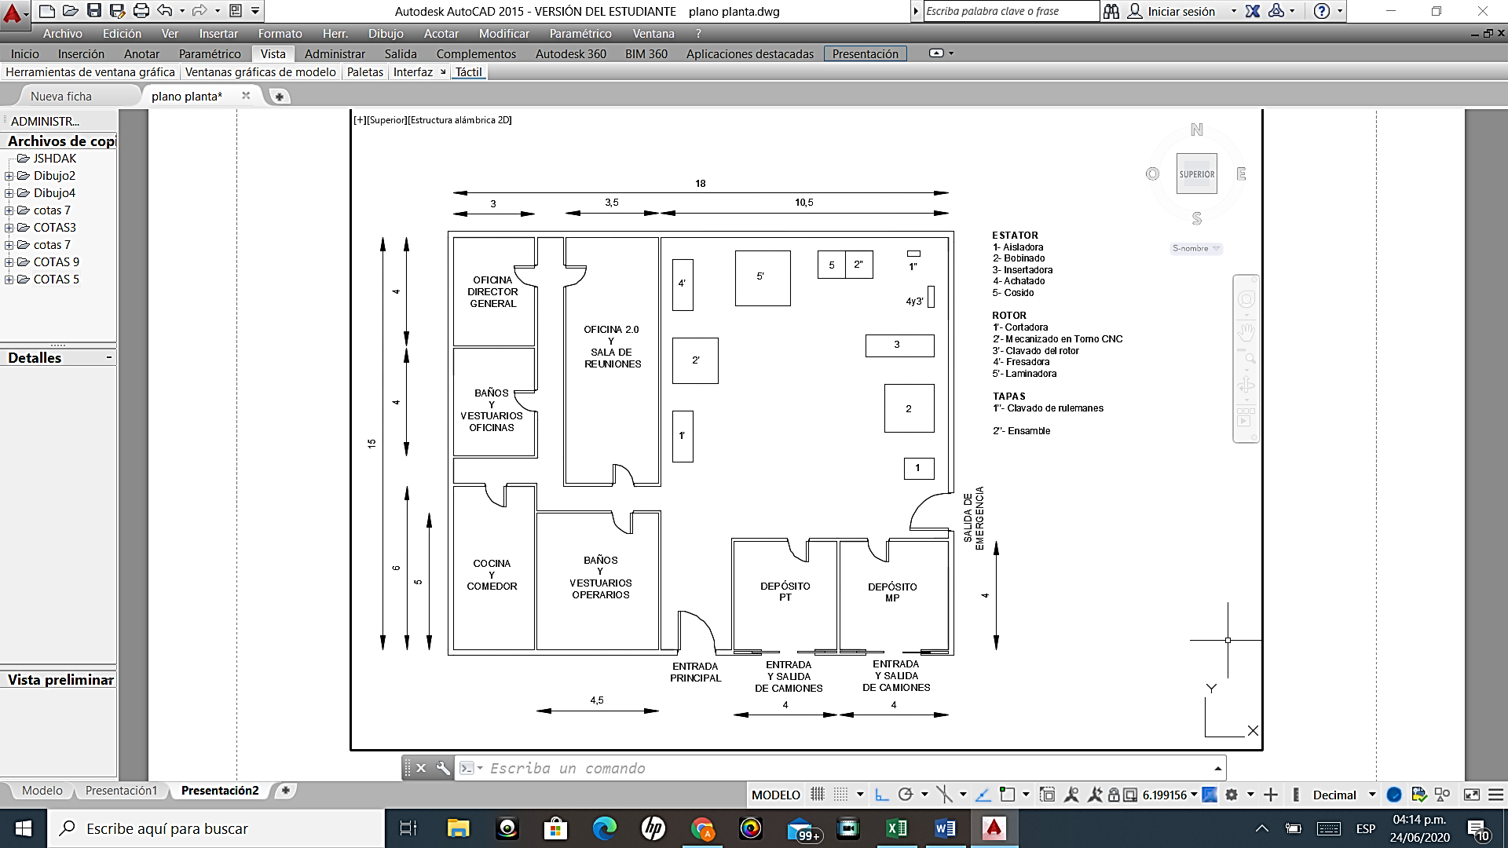Click the keyword search field in title bar
The image size is (1508, 848).
coord(1011,11)
